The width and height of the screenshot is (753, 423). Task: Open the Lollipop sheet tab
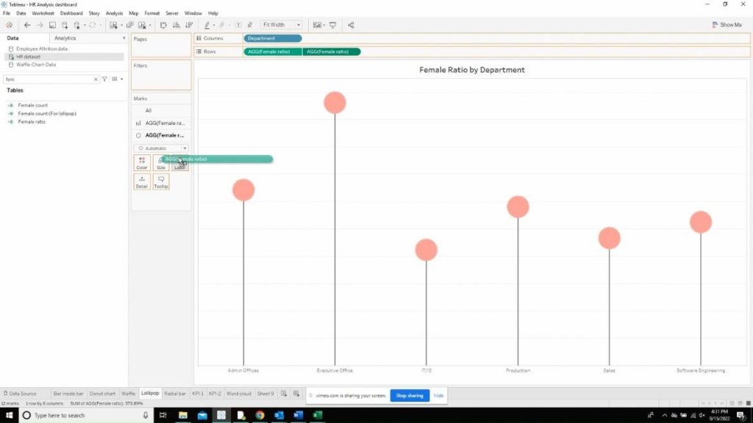tap(149, 393)
